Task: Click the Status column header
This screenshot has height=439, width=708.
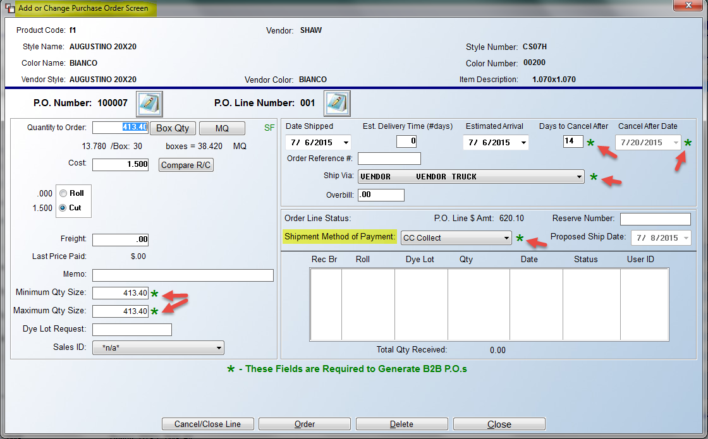Action: 585,260
